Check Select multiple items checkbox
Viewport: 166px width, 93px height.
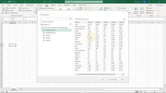point(41,22)
